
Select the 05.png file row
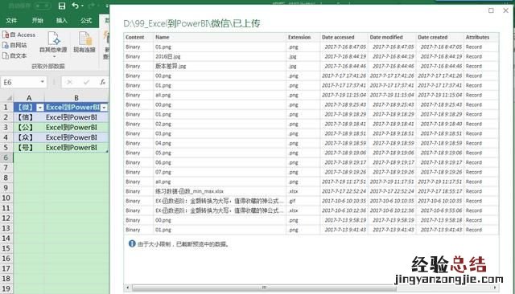pyautogui.click(x=311, y=153)
